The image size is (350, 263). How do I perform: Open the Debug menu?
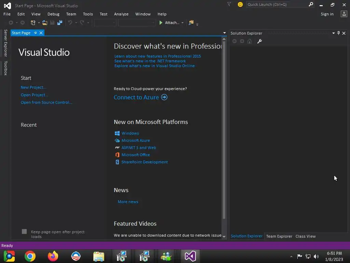(53, 14)
